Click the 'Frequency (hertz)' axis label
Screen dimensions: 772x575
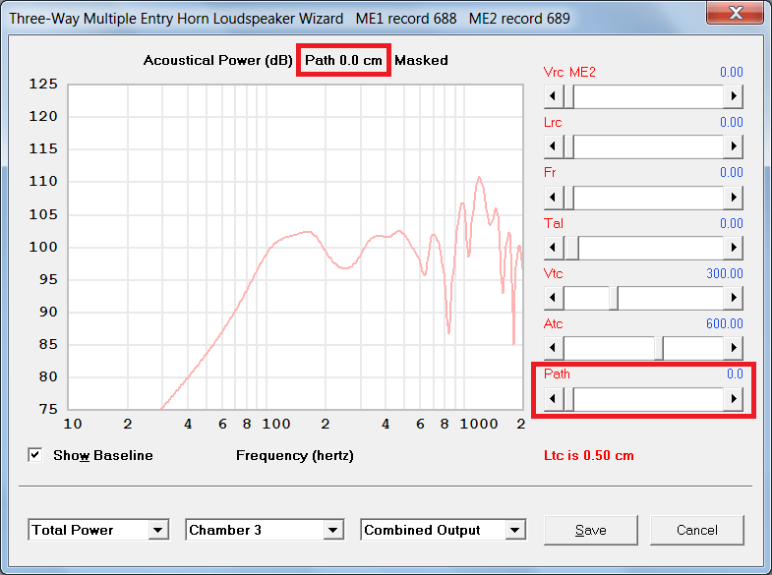tap(295, 455)
